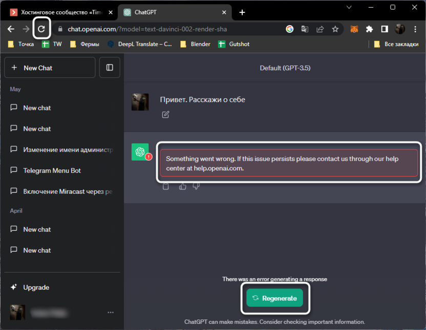
Task: Open the Telegram Menu Bot chat
Action: click(x=62, y=170)
